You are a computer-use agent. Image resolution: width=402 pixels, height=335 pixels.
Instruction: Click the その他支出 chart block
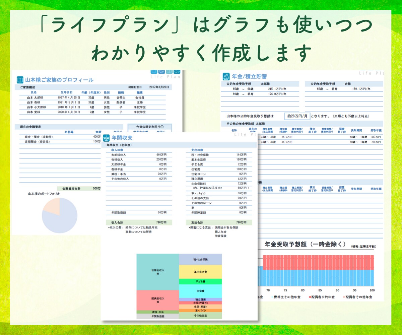pyautogui.click(x=200, y=316)
